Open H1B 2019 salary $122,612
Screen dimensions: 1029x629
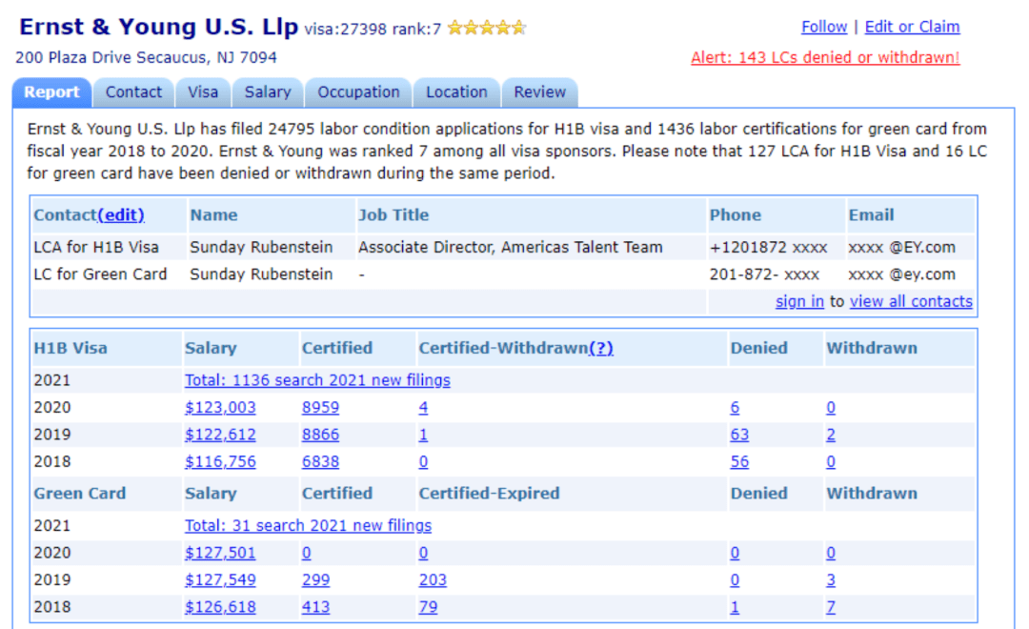220,435
